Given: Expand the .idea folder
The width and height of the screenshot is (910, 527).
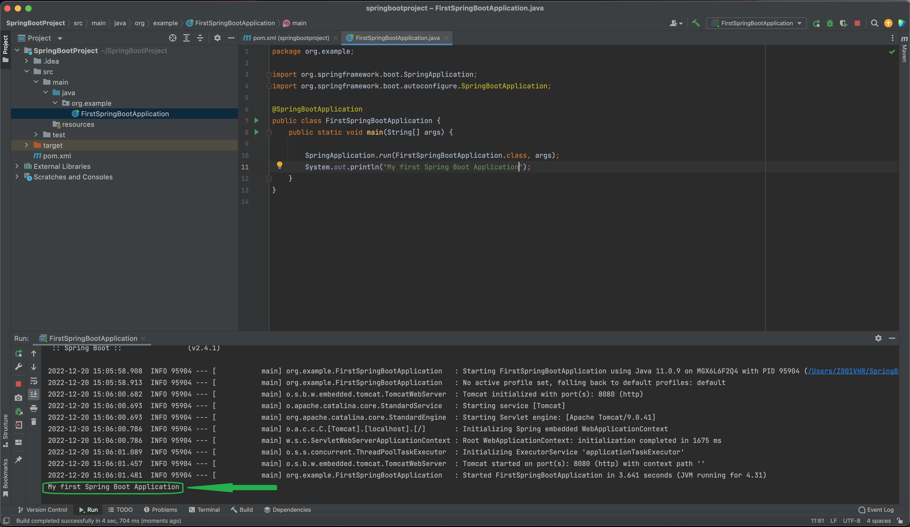Looking at the screenshot, I should point(26,61).
